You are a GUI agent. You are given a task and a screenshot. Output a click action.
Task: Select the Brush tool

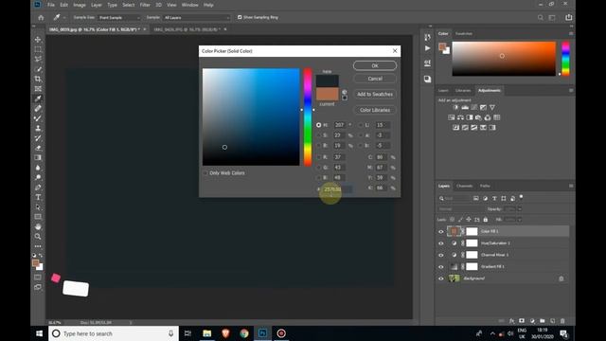tap(38, 118)
